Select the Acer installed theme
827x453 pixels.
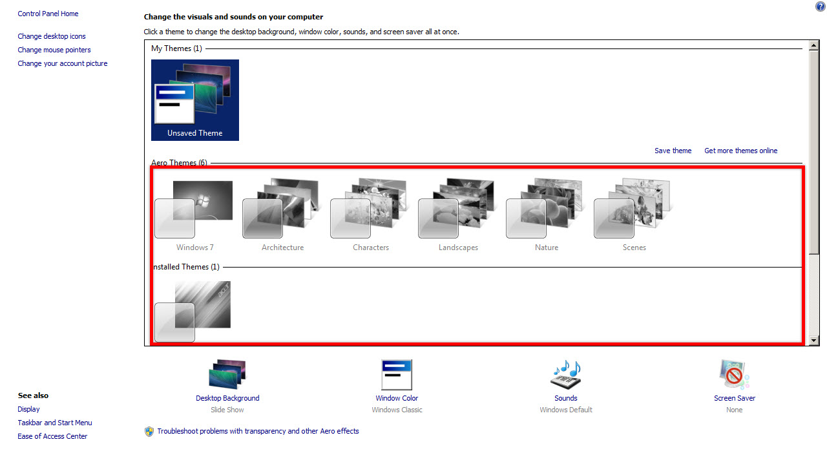point(193,311)
